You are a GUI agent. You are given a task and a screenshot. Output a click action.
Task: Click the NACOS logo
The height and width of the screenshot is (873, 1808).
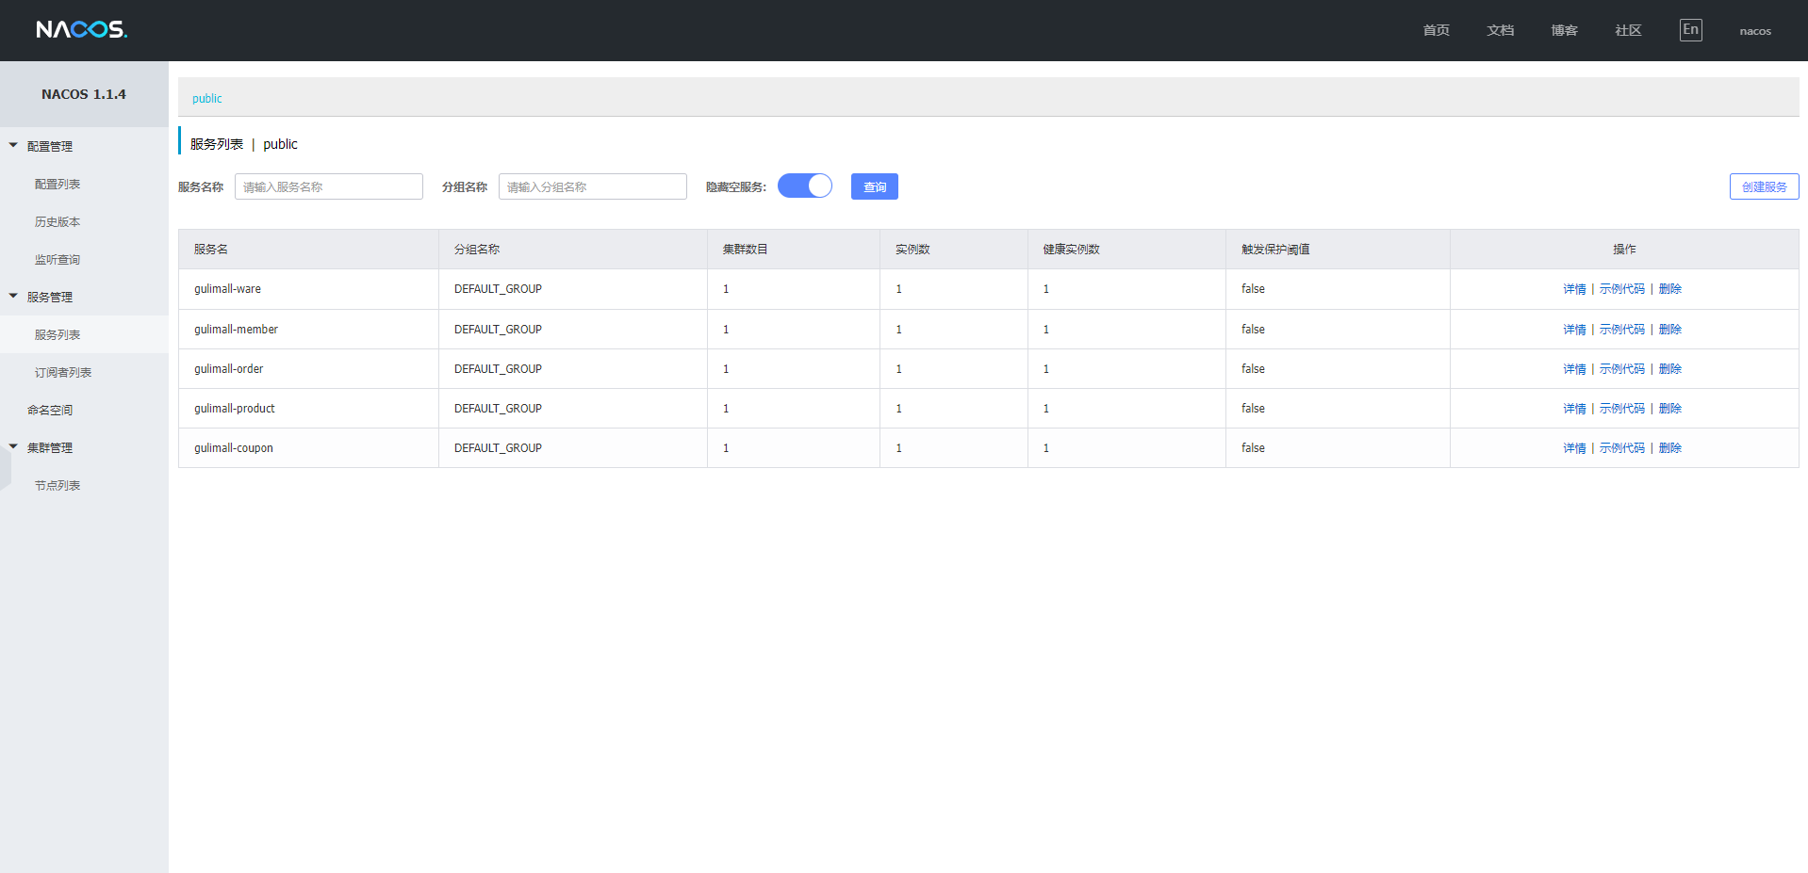(81, 30)
